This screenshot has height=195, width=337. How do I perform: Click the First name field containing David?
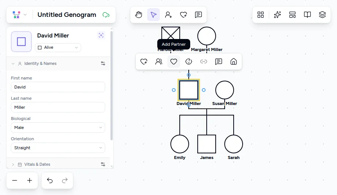click(58, 87)
